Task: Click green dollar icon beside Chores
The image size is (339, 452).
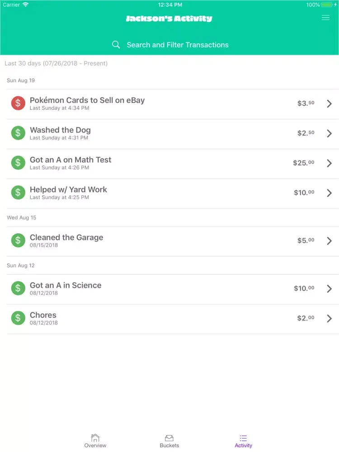Action: tap(18, 318)
